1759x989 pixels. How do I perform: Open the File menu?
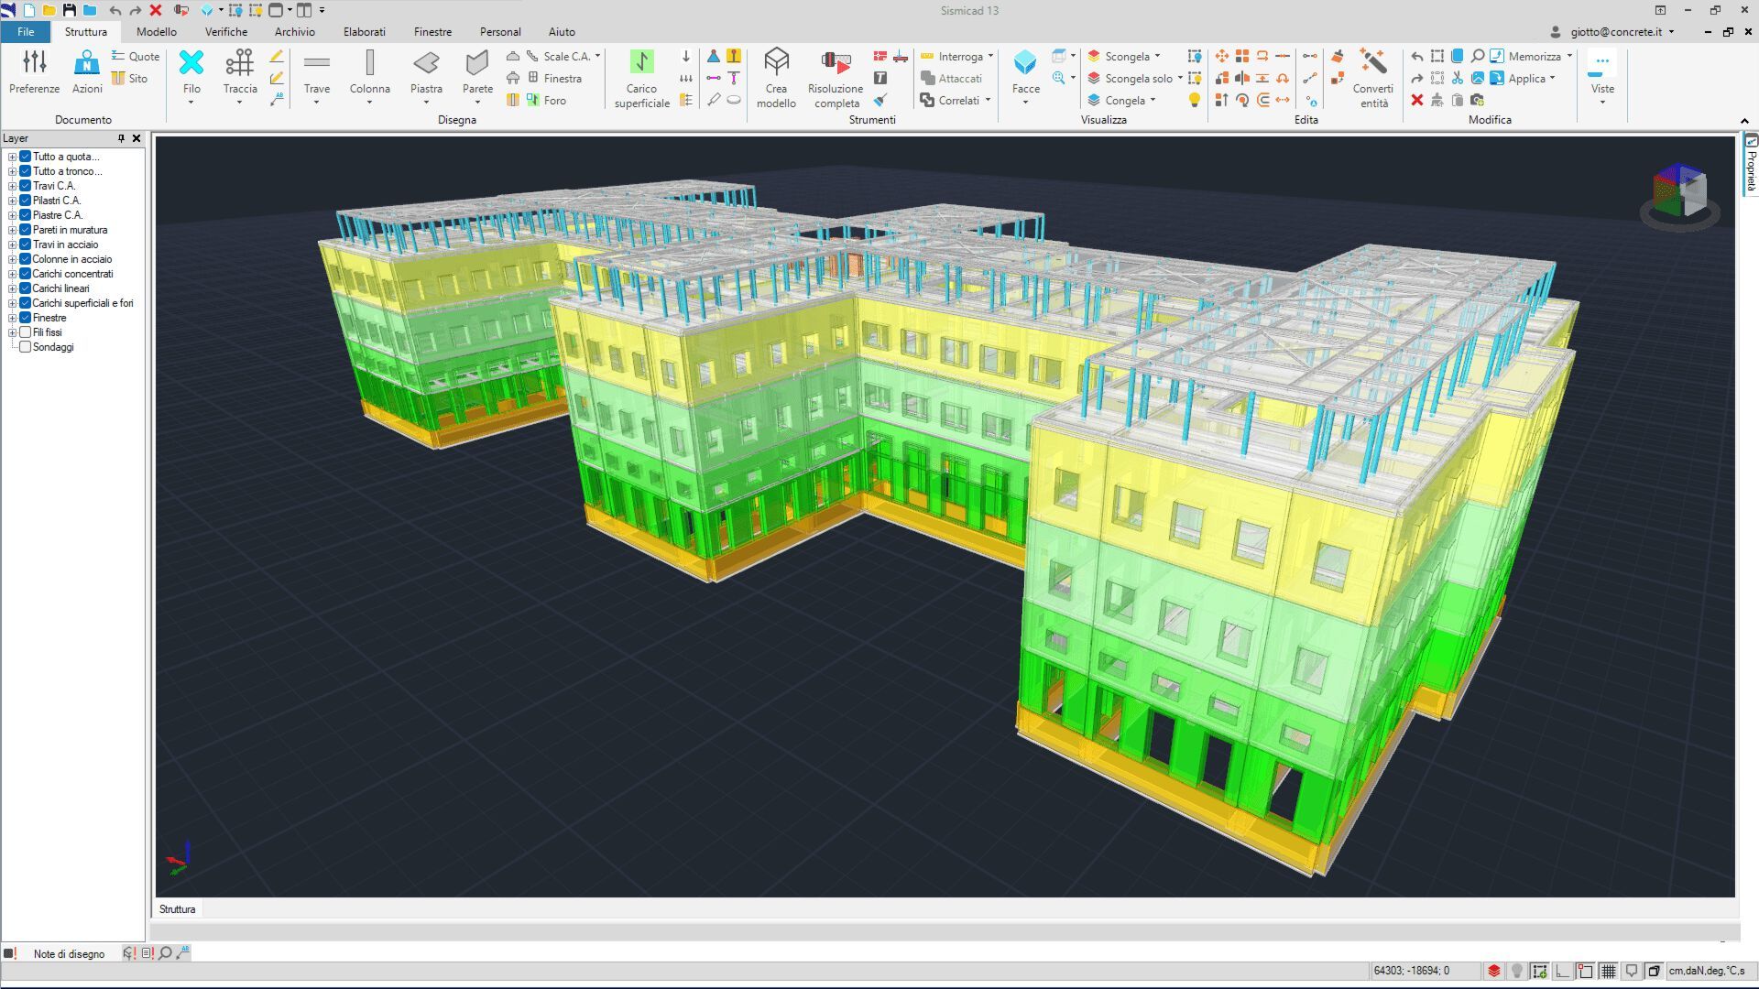(x=26, y=32)
